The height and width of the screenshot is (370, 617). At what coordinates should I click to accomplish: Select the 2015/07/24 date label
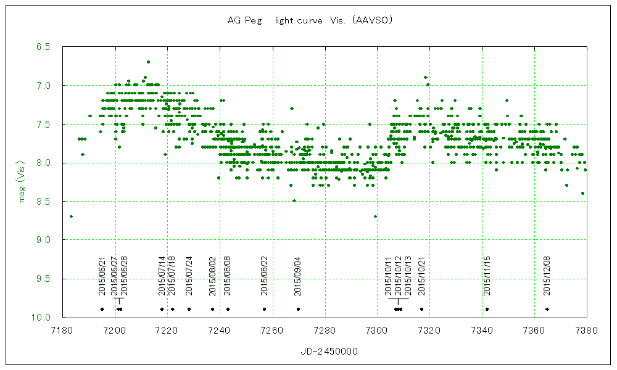189,277
